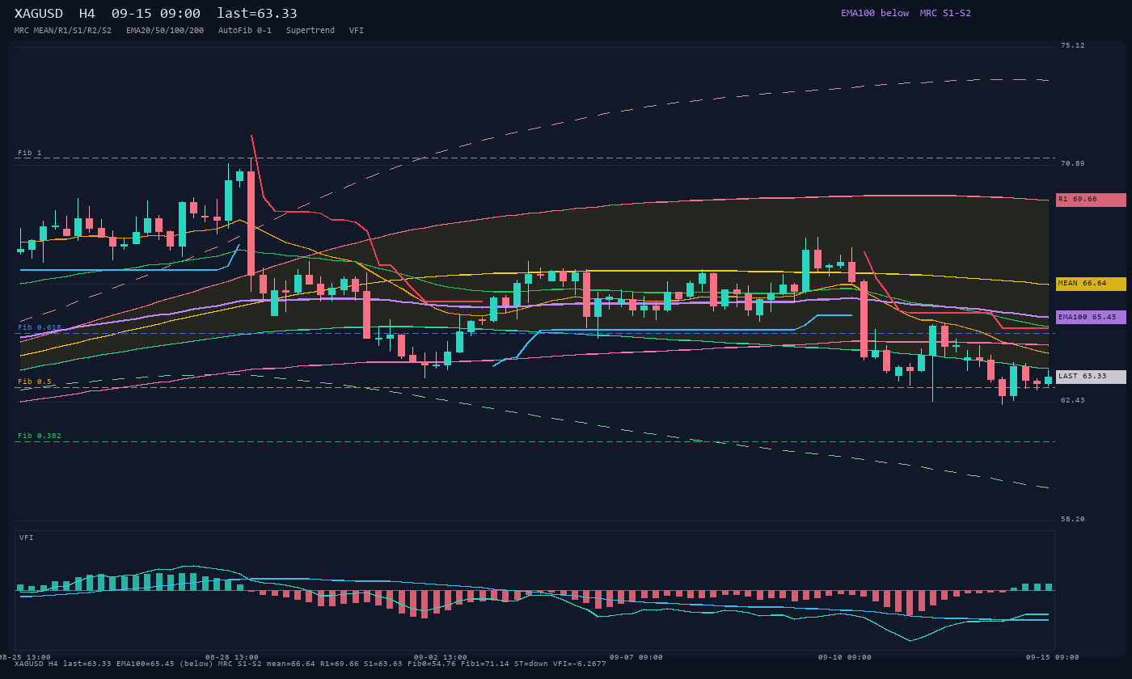Click the MRC S1-S2 status text
The image size is (1132, 679).
[945, 13]
